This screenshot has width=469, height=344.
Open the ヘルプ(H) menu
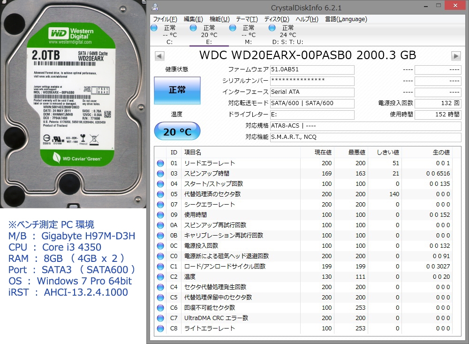coord(307,19)
